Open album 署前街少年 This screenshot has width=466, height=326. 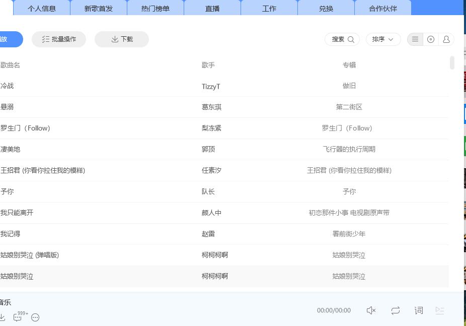coord(349,234)
